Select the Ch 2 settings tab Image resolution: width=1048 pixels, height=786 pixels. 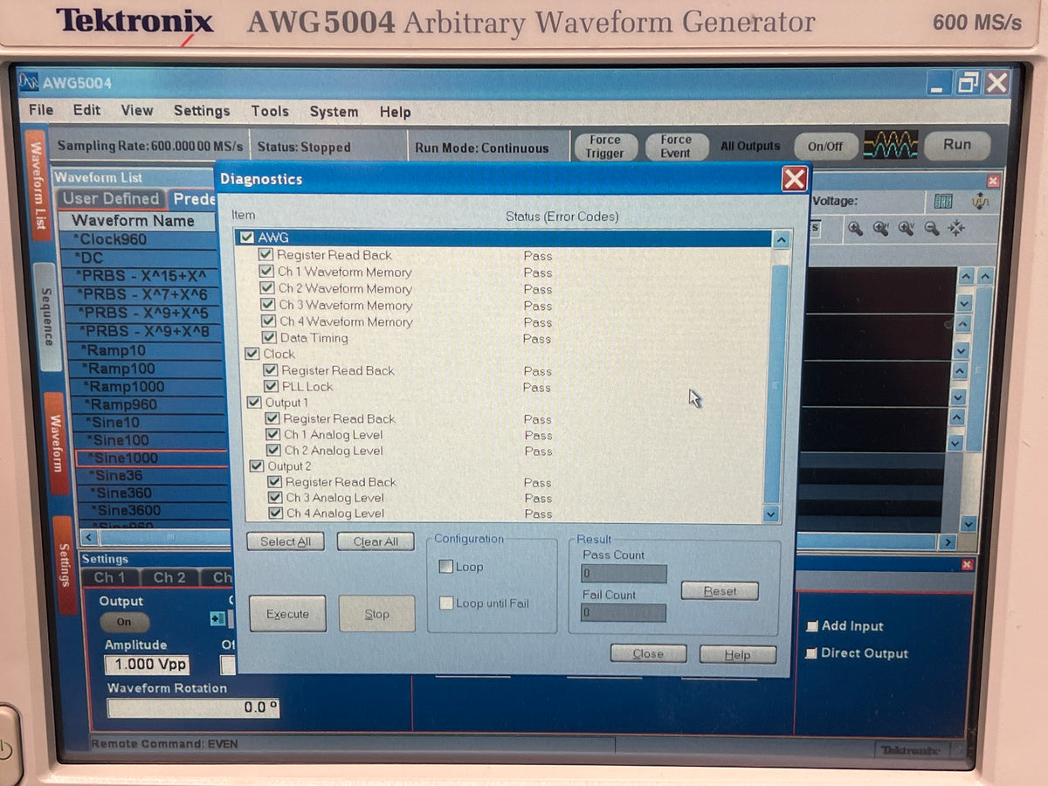pyautogui.click(x=169, y=577)
